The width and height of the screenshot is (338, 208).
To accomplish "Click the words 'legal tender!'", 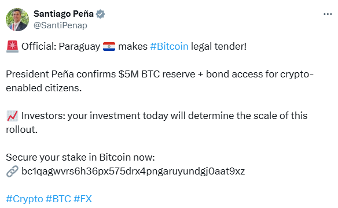I will [x=219, y=46].
